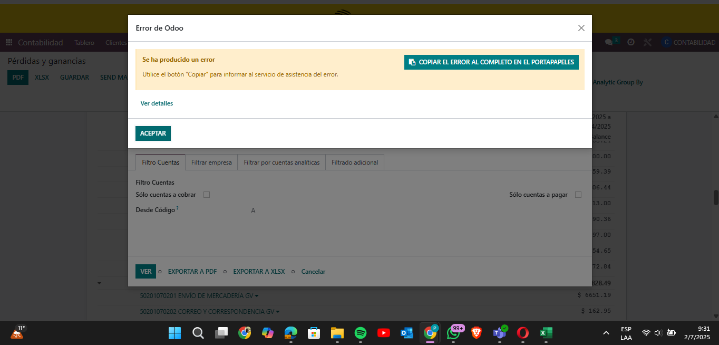The width and height of the screenshot is (719, 345).
Task: Switch to the Filtrar empresa tab
Action: pyautogui.click(x=211, y=162)
